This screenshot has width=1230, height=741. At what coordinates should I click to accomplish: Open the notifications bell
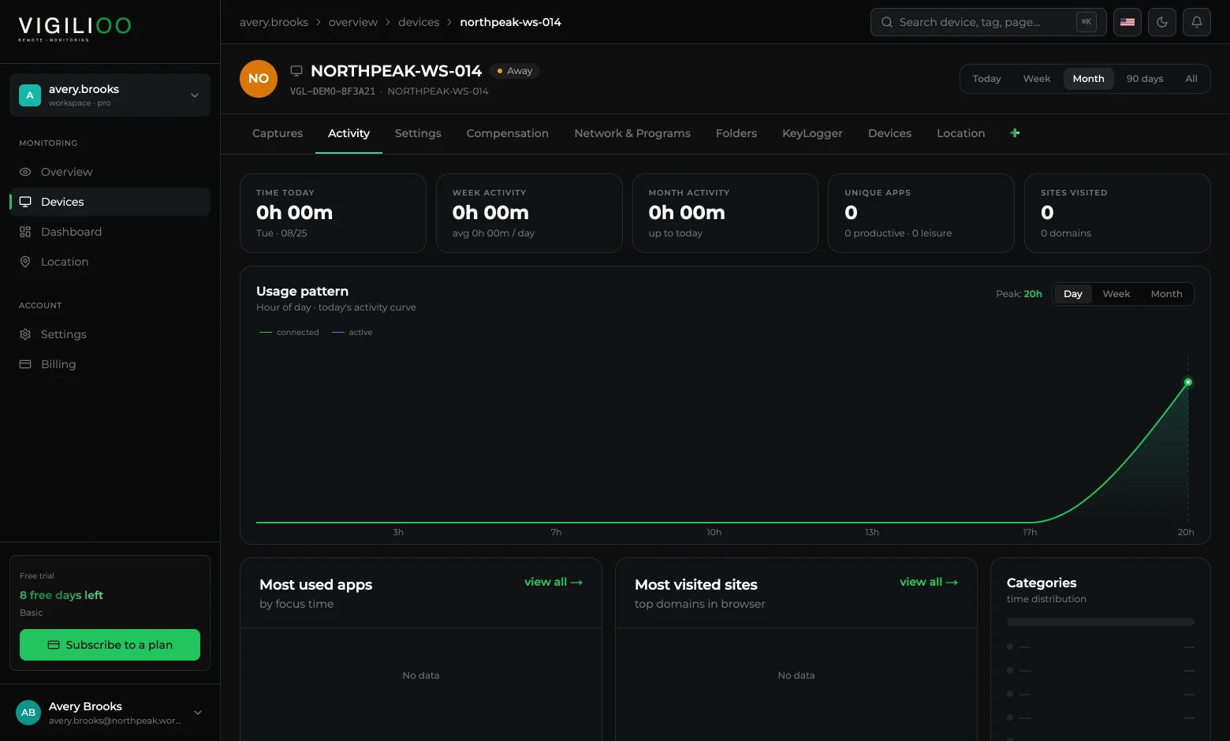point(1197,22)
